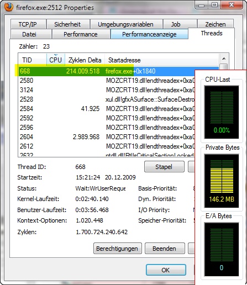
Task: Sort the list by CPU column
Action: click(x=56, y=60)
